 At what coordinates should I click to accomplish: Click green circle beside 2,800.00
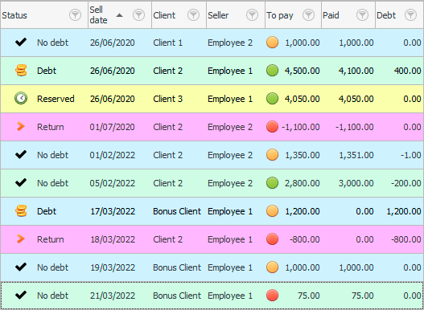point(272,183)
